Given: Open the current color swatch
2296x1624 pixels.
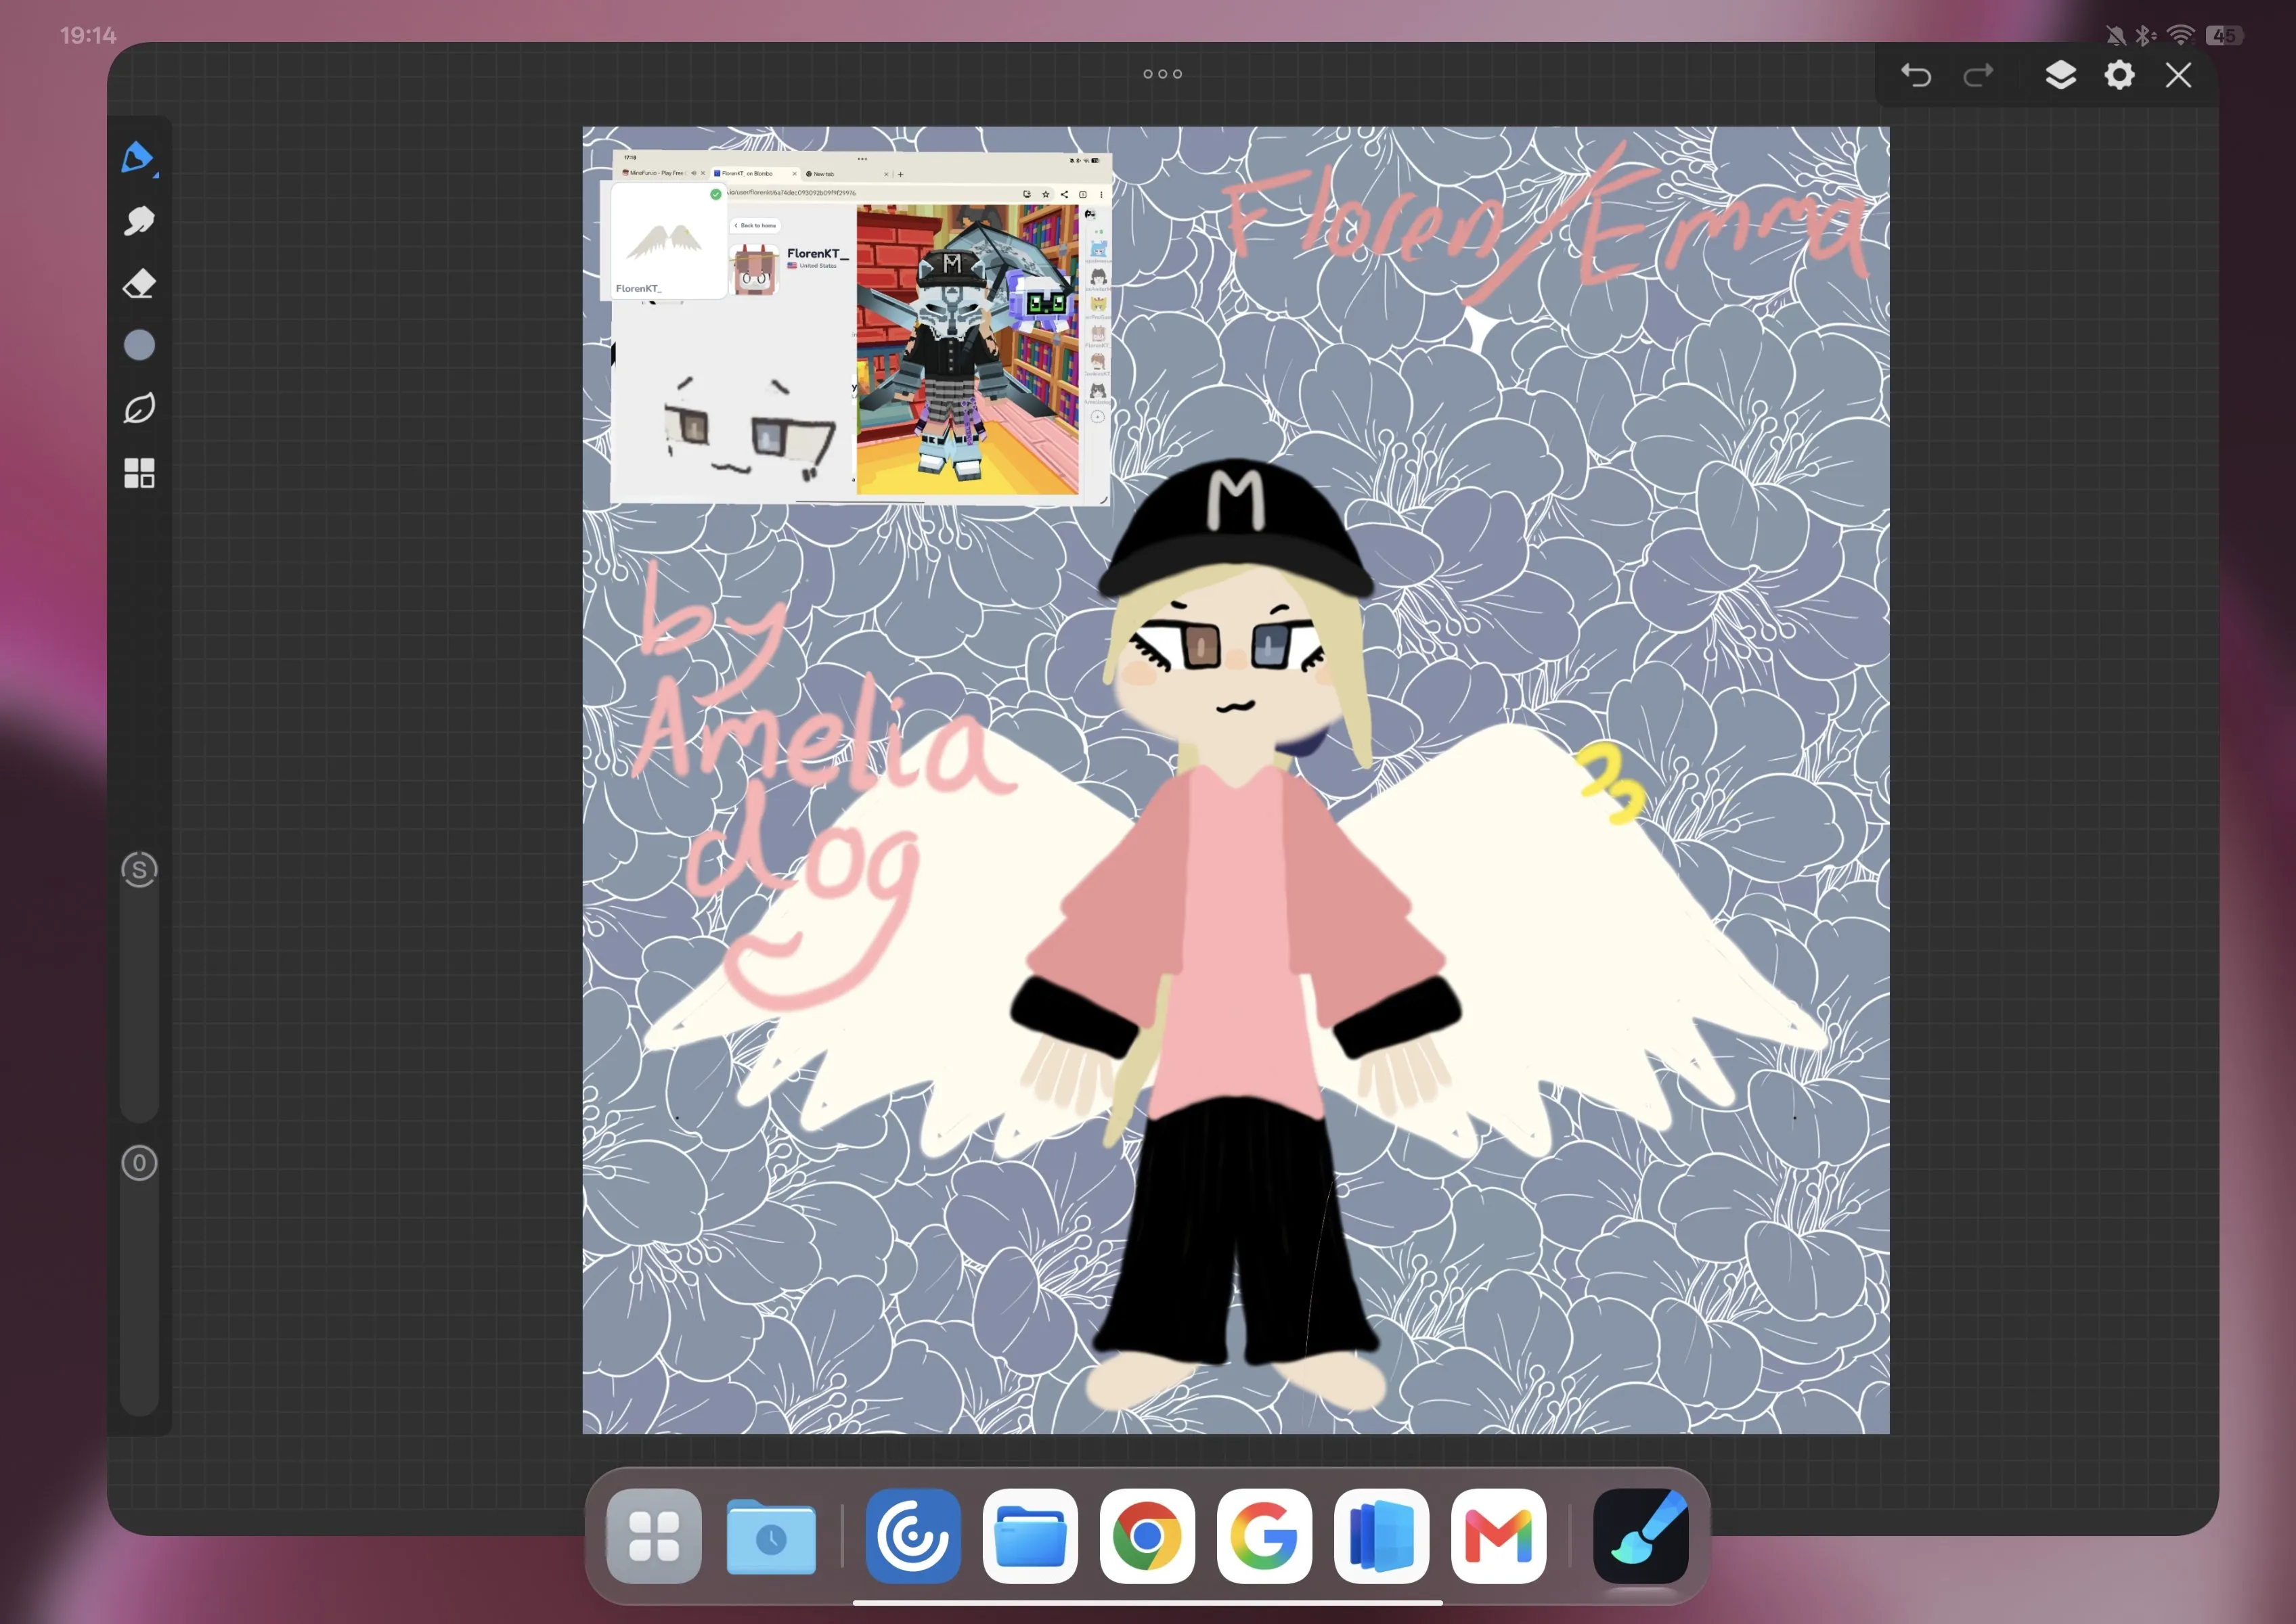Looking at the screenshot, I should (x=139, y=345).
